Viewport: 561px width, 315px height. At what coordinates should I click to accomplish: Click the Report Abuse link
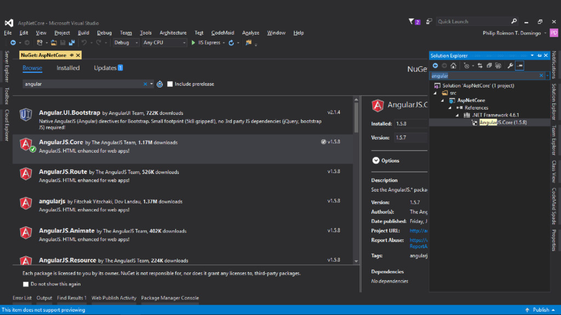(x=419, y=243)
